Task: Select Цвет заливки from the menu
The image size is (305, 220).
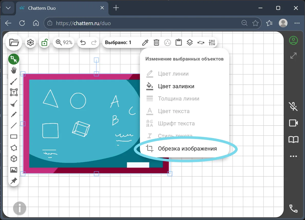Action: pyautogui.click(x=176, y=86)
